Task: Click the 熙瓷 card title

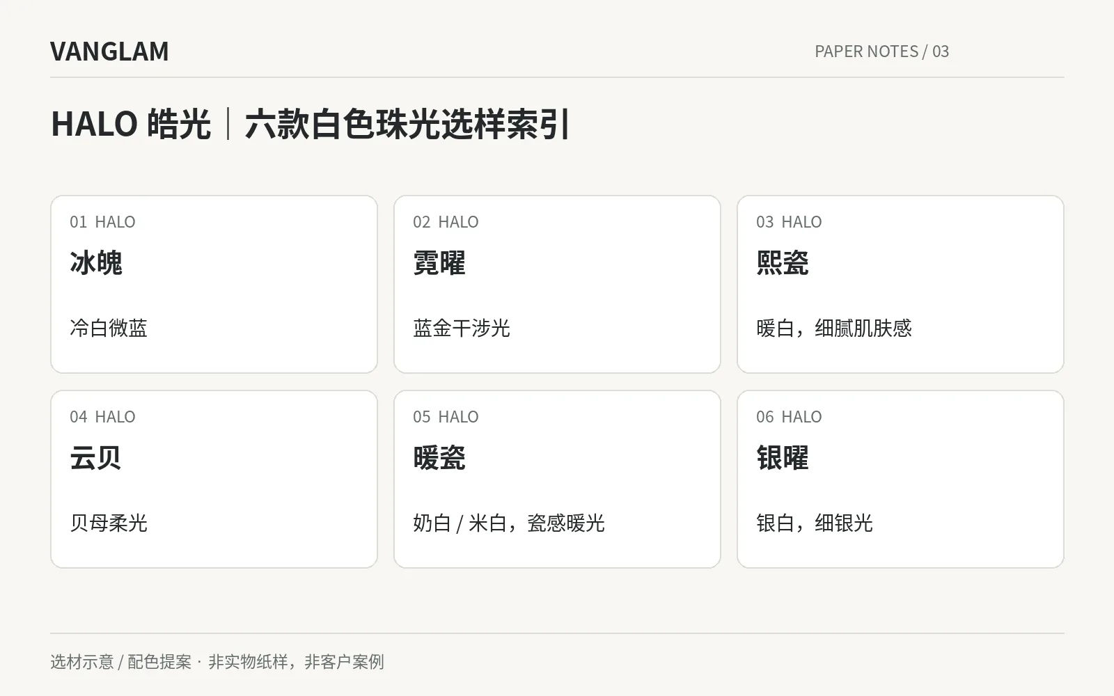Action: (x=783, y=263)
